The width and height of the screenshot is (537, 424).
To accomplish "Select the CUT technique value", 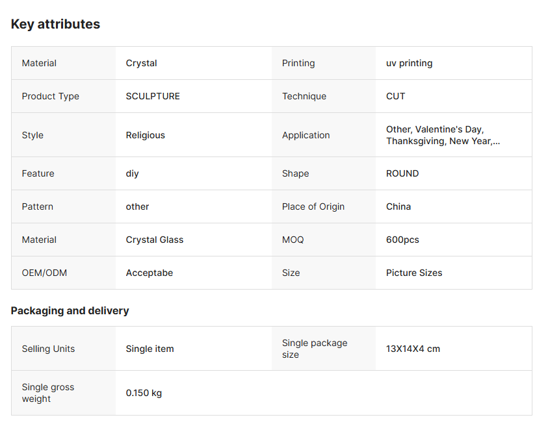I will click(x=395, y=96).
